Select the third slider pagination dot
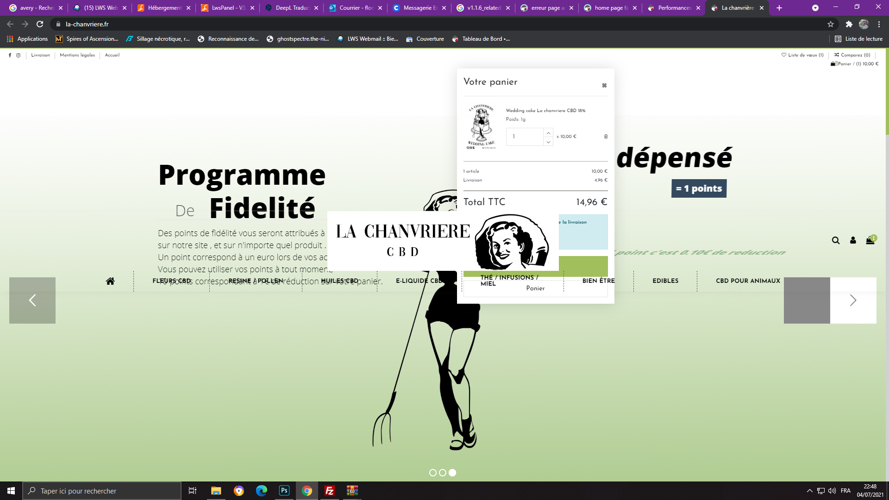The height and width of the screenshot is (500, 889). click(x=452, y=473)
